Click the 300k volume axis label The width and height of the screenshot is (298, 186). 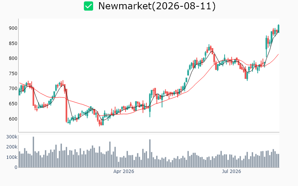click(x=12, y=137)
